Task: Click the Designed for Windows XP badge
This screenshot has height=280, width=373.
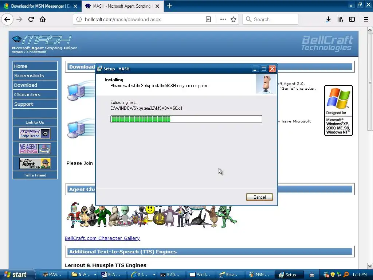Action: point(338,110)
